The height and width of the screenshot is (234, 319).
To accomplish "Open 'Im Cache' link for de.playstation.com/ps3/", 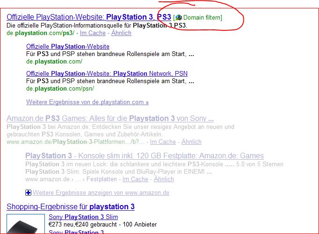I will tap(93, 33).
